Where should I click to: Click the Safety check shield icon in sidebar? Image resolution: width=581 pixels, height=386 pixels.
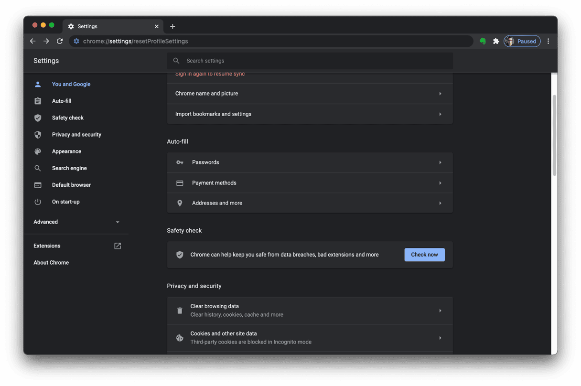tap(38, 118)
